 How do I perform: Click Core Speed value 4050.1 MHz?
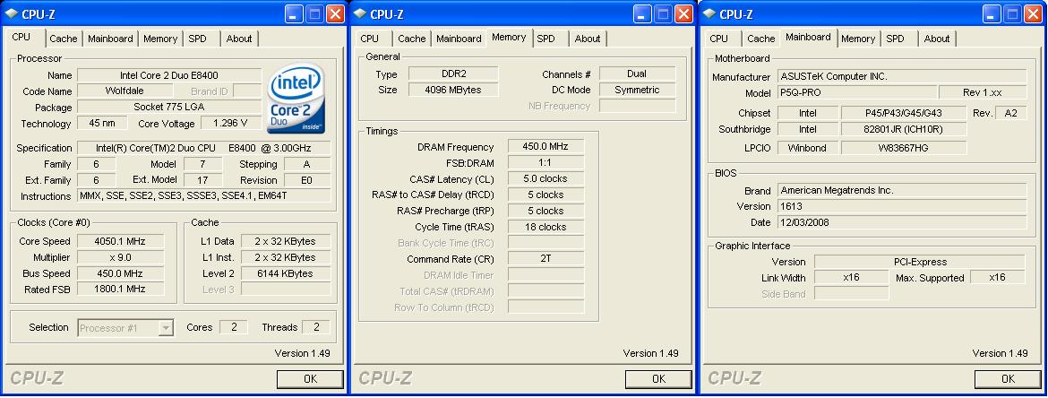tap(120, 241)
